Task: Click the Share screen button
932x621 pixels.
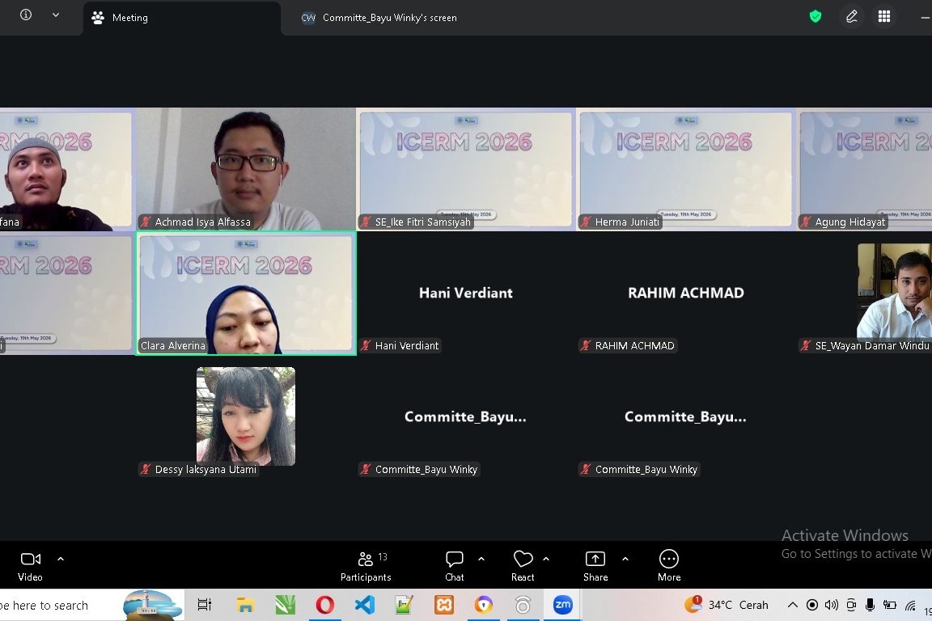Action: [595, 566]
